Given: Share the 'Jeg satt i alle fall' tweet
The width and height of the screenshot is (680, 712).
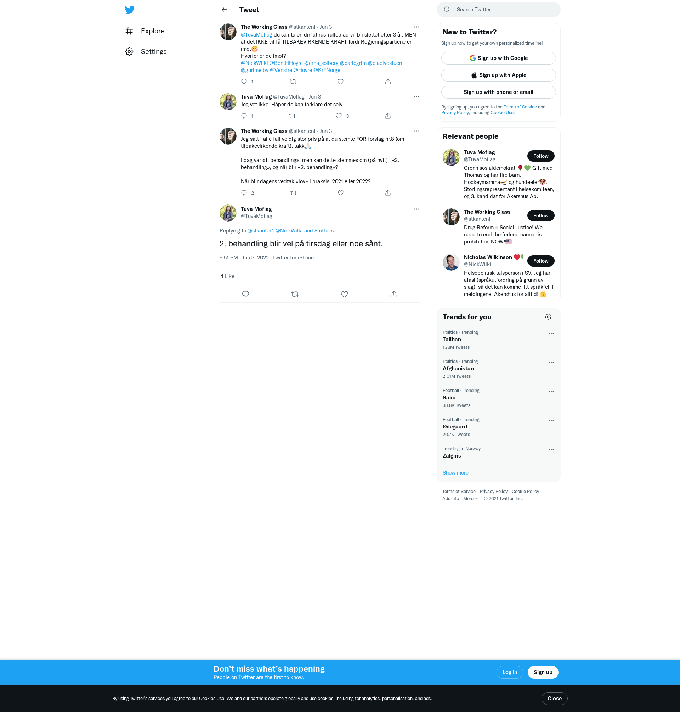Looking at the screenshot, I should [x=388, y=193].
